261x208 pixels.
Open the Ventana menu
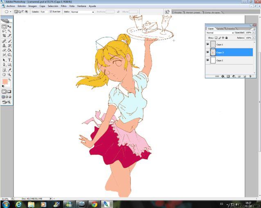click(81, 6)
